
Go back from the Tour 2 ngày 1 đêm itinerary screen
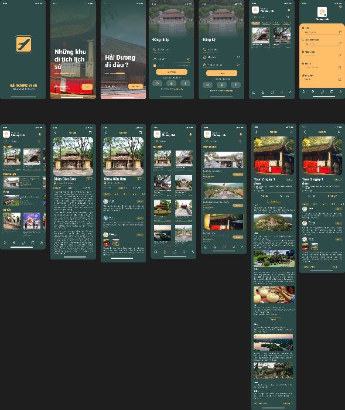point(257,132)
